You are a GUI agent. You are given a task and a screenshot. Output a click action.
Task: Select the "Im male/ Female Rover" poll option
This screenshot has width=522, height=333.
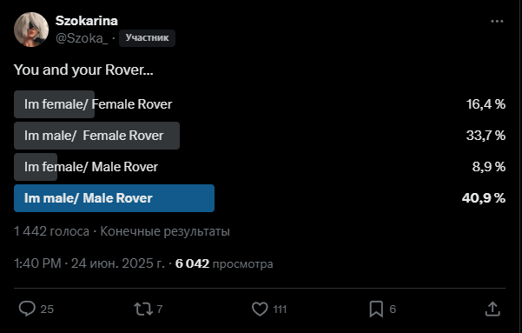tap(260, 136)
